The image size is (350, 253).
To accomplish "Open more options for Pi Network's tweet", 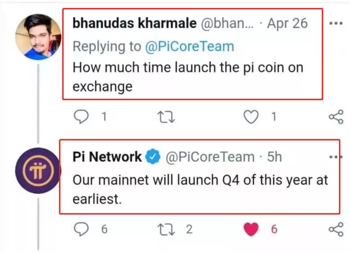I will (x=336, y=157).
